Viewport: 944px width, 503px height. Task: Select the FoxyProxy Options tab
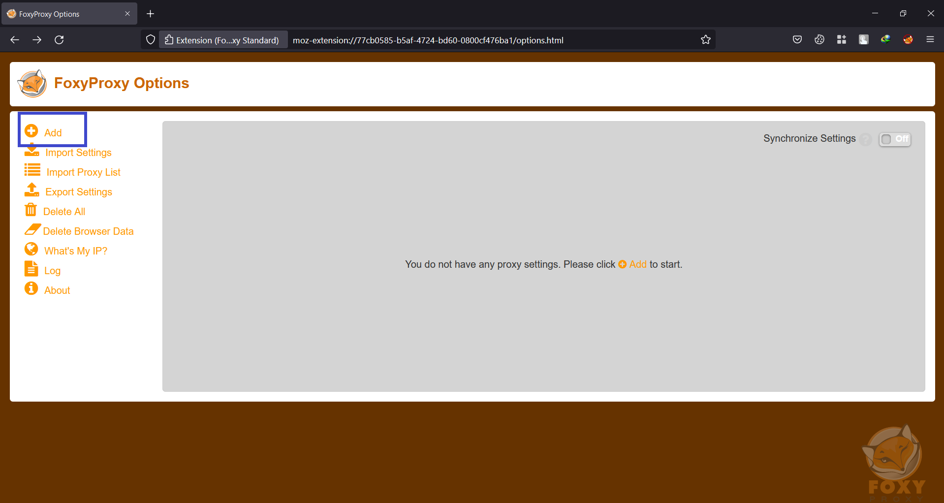69,14
